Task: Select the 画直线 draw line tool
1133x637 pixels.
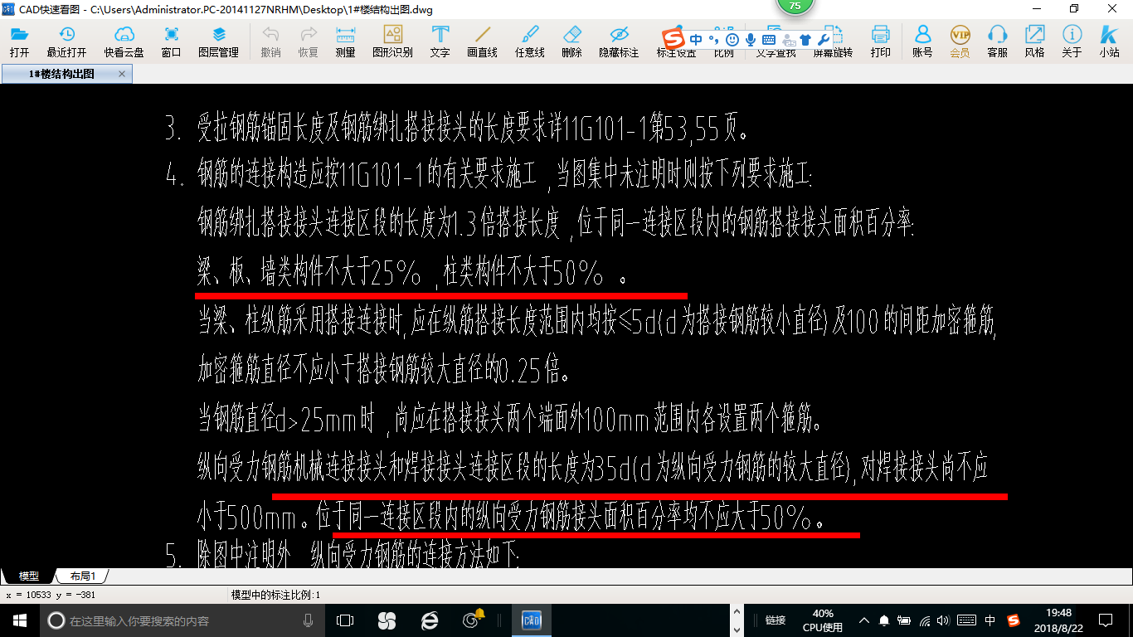Action: (x=482, y=41)
